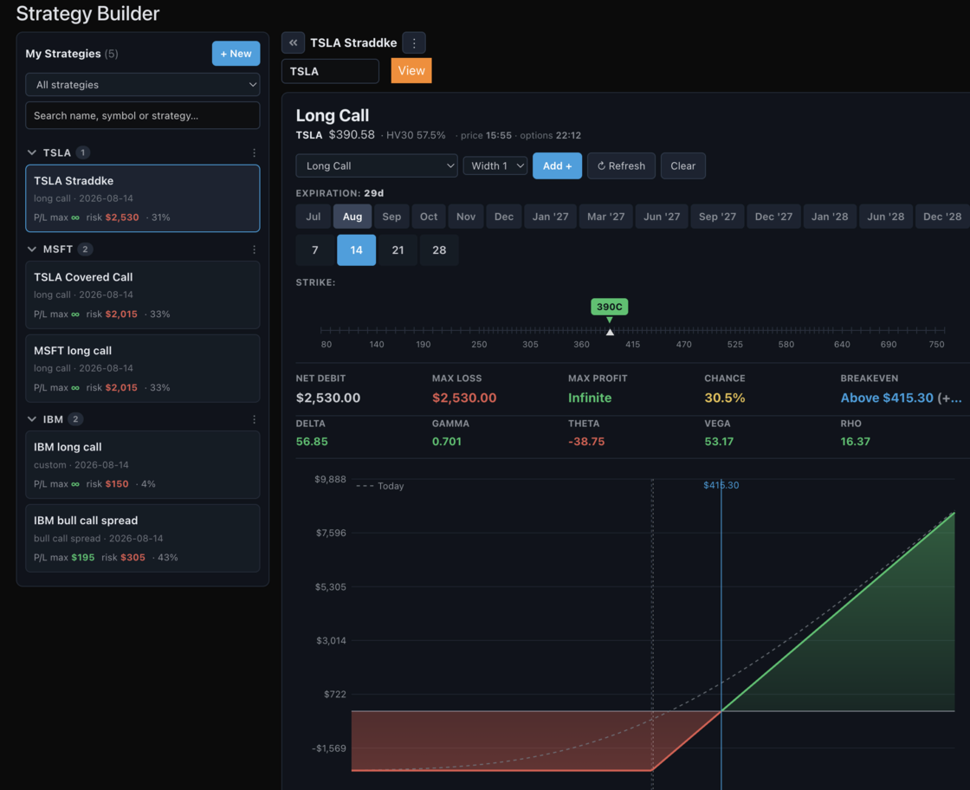Select the Jan '27 expiration
Screen dimensions: 970x790
tap(550, 217)
